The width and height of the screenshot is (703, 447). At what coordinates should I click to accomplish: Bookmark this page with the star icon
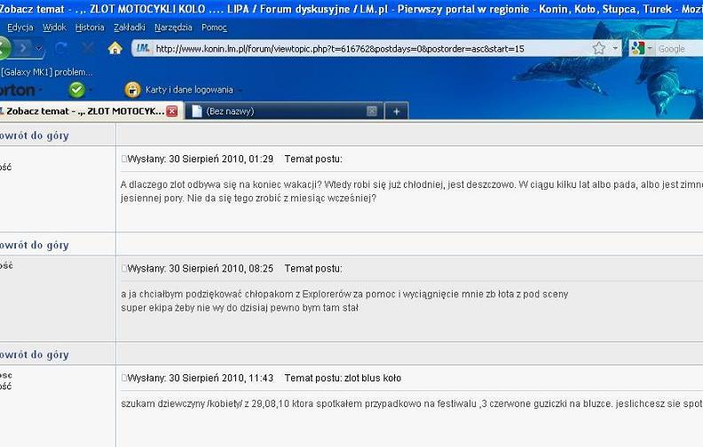coord(599,48)
